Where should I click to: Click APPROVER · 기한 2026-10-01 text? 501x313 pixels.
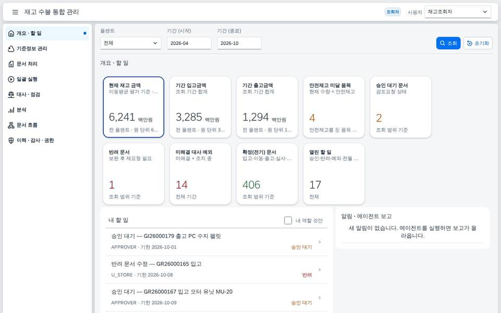tap(144, 247)
